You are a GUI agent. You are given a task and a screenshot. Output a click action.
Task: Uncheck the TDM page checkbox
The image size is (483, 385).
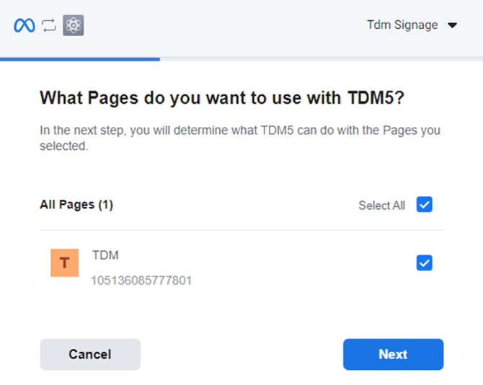pos(425,263)
